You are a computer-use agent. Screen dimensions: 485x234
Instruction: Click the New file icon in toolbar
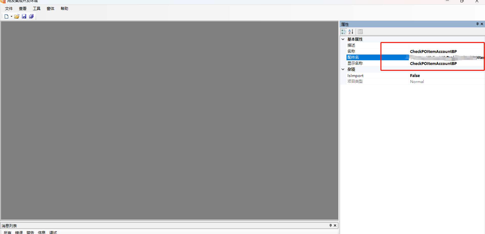6,16
